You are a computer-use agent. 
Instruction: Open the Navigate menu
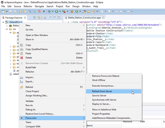tap(39, 6)
